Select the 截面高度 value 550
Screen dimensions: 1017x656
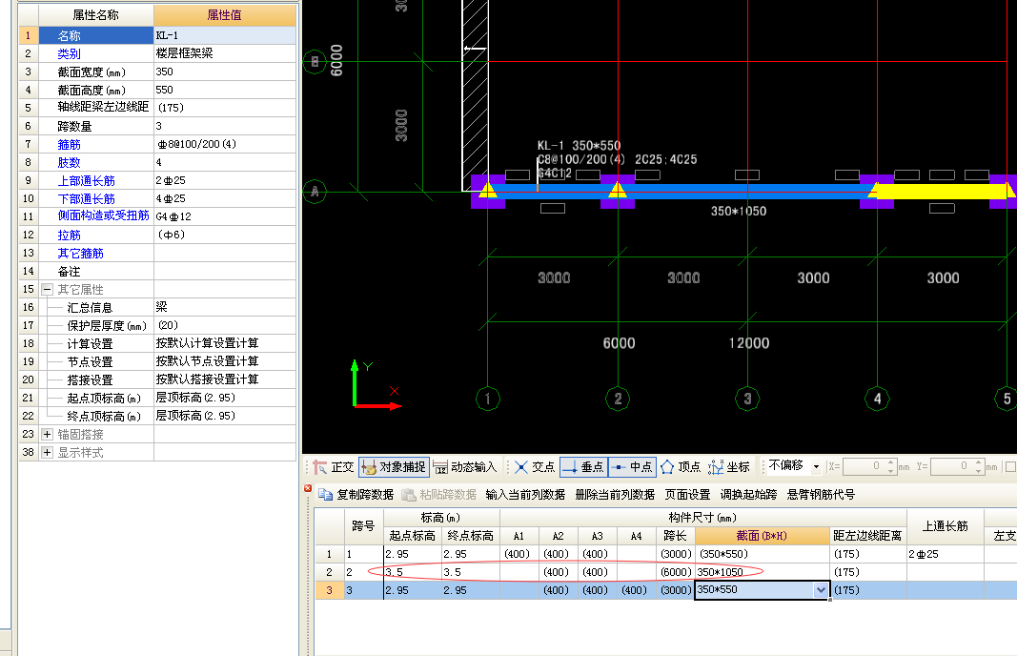click(x=224, y=91)
